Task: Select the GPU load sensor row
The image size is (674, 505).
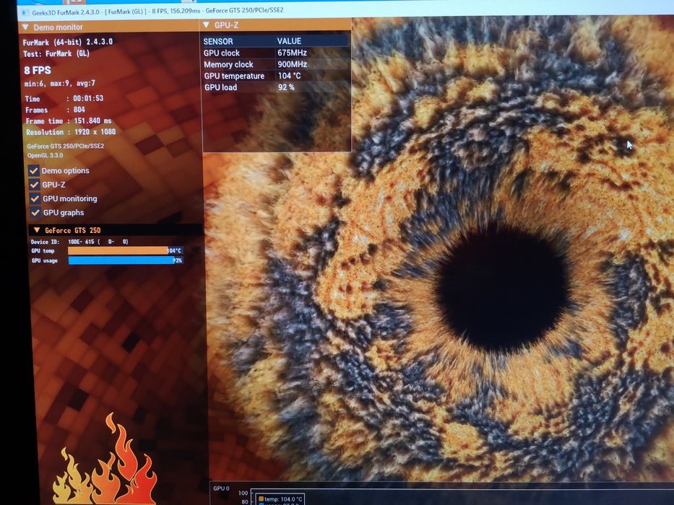Action: (x=275, y=87)
